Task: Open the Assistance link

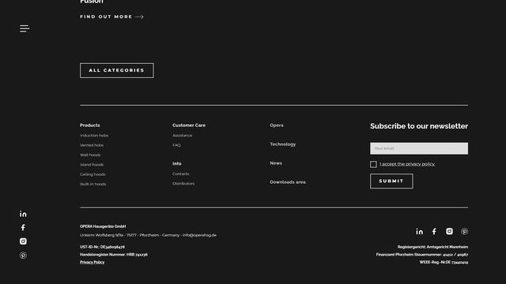Action: click(x=183, y=136)
